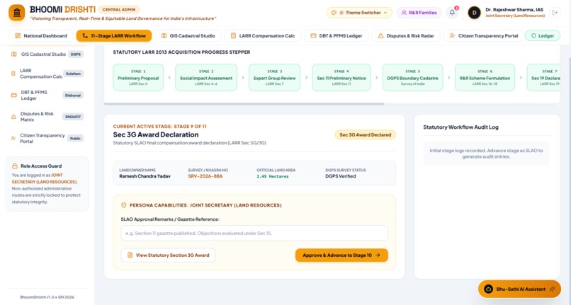
Task: Click the chevron after Stage 6 R&R Scheme Formulation
Action: coord(521,78)
